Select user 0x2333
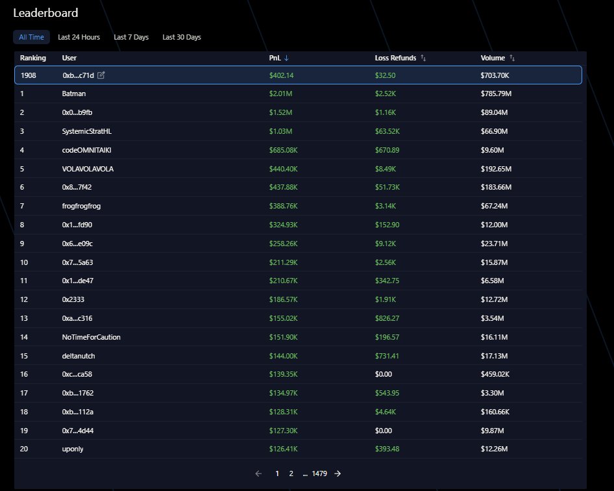Image resolution: width=614 pixels, height=491 pixels. (73, 299)
